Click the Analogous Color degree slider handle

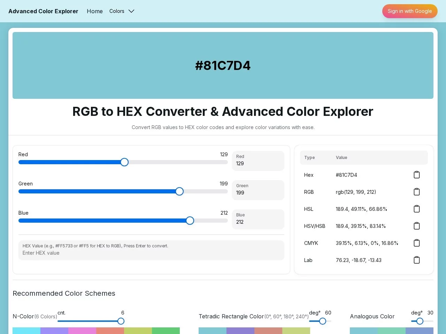(x=420, y=321)
